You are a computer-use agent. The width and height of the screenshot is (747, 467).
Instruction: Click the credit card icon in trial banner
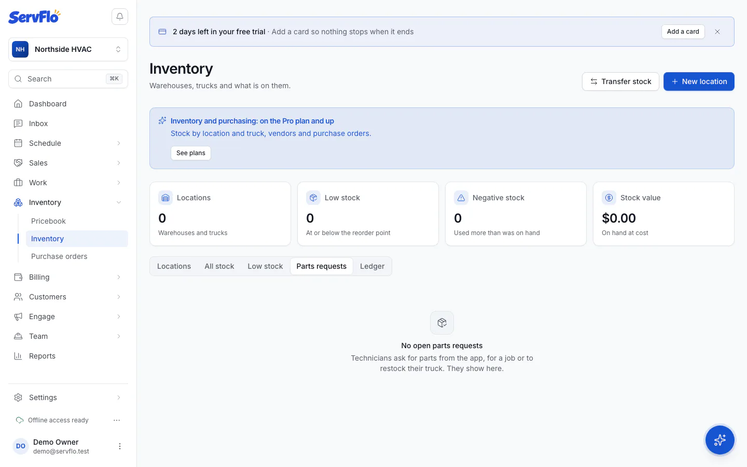pyautogui.click(x=162, y=32)
